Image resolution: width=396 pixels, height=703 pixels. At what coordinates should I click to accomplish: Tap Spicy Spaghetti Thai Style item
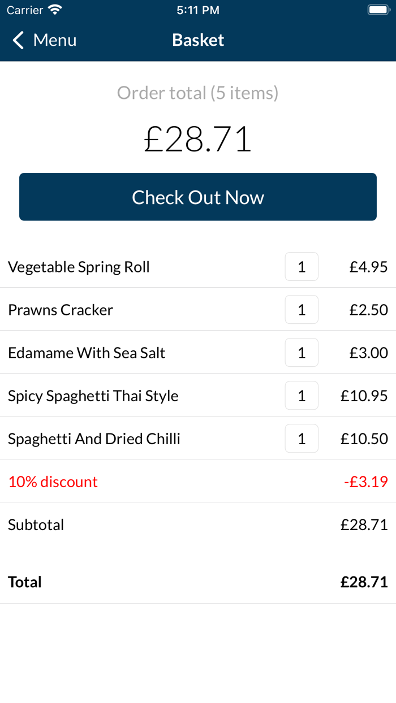(x=93, y=396)
